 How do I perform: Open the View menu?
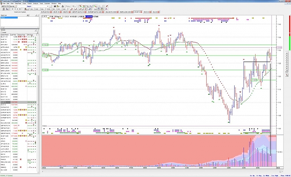pyautogui.click(x=12, y=3)
